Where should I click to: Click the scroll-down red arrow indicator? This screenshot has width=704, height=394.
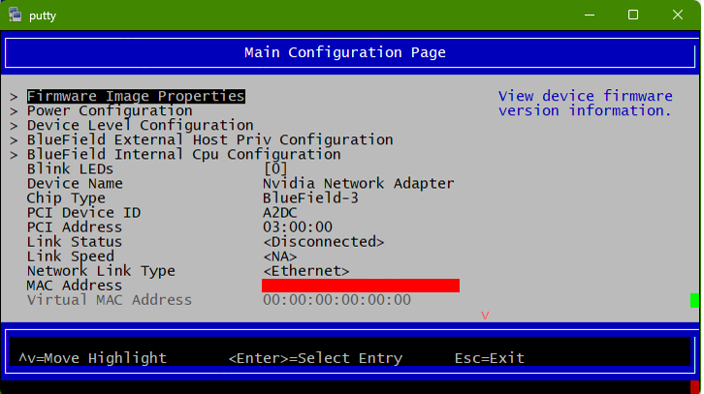pos(485,316)
